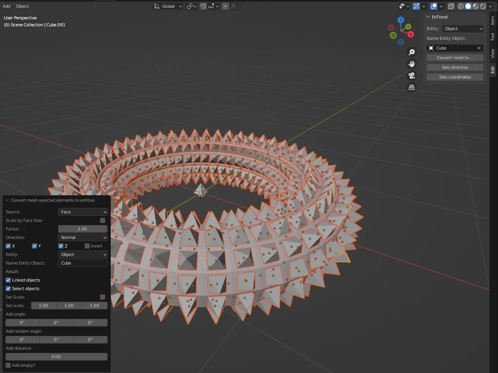Enable snapping with the magnet icon
The width and height of the screenshot is (498, 373).
(203, 6)
